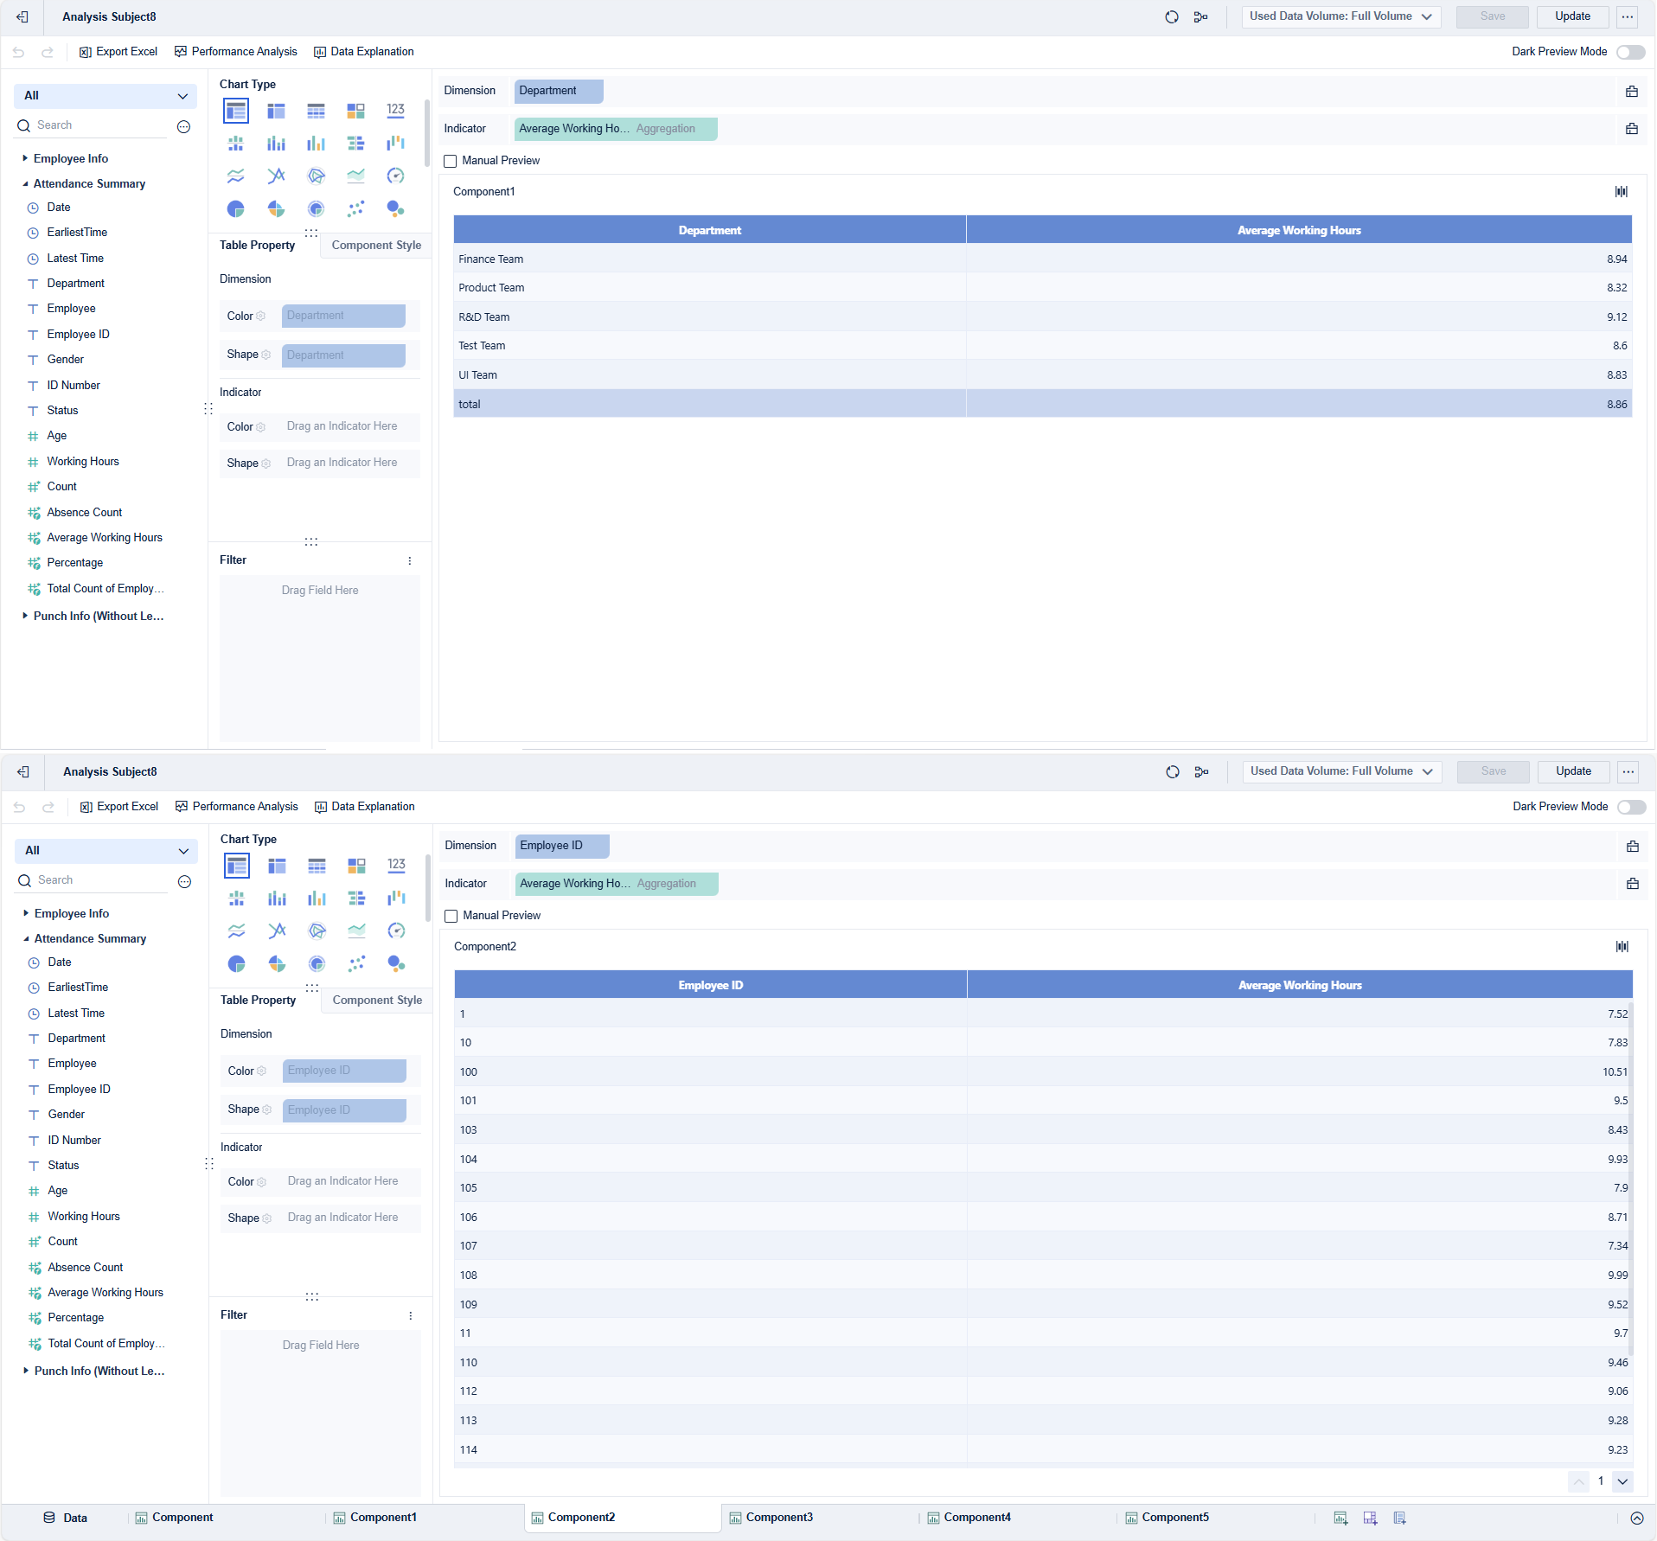Switch to the Data bottom tab

pyautogui.click(x=66, y=1518)
